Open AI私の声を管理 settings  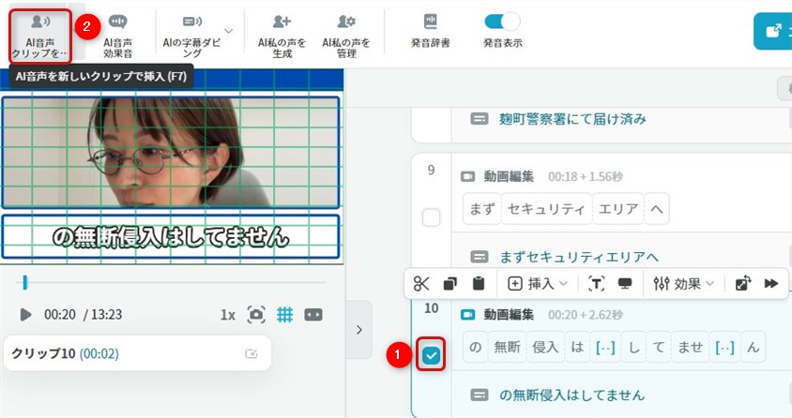345,35
